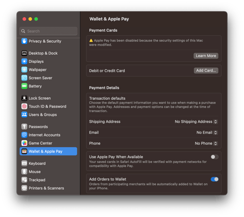Click the Email row label
The width and height of the screenshot is (244, 217).
pyautogui.click(x=94, y=133)
